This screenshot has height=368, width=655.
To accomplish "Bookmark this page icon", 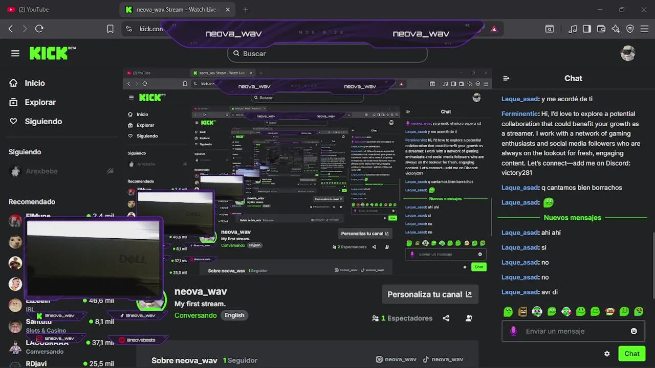I will pyautogui.click(x=110, y=29).
